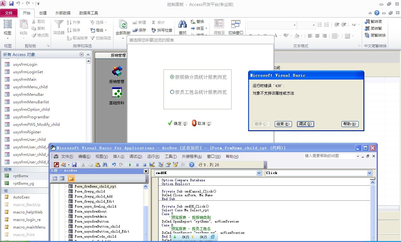Close the VBA project explorer pane

point(146,171)
